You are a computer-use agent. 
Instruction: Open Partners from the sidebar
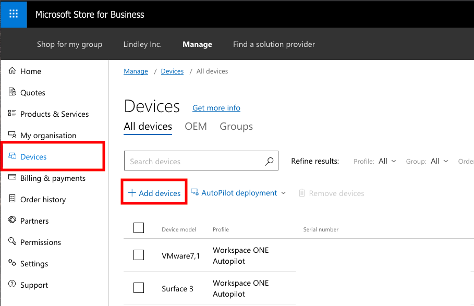click(x=34, y=221)
